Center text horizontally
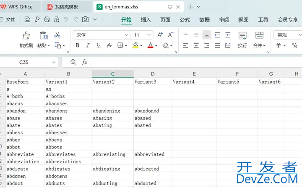302x188 pixels. [196, 45]
